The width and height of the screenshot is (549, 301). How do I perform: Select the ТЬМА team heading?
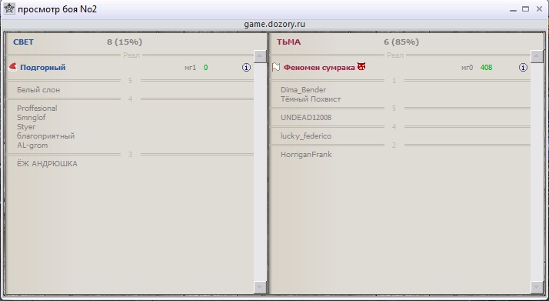point(288,42)
